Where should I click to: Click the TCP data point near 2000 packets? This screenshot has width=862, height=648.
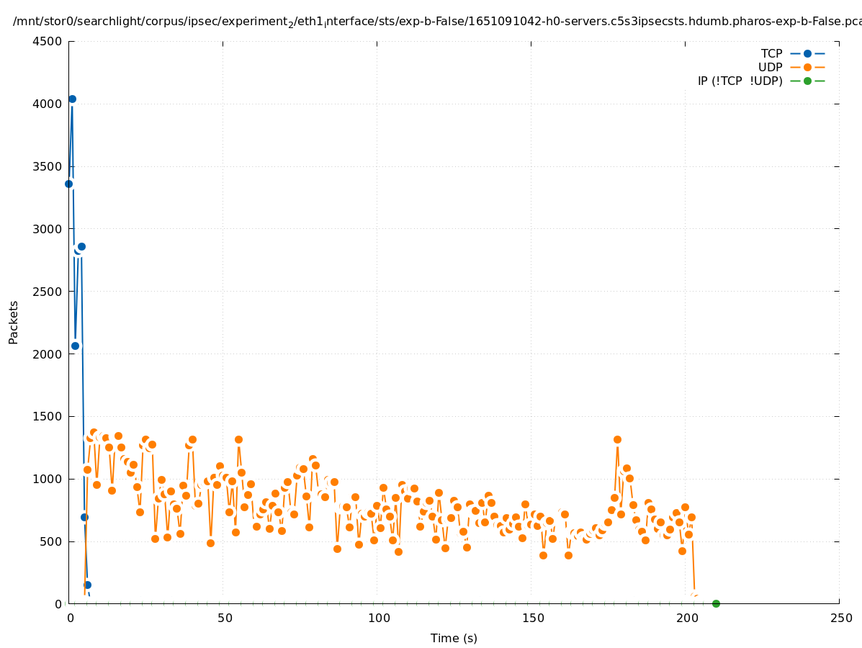pyautogui.click(x=75, y=346)
